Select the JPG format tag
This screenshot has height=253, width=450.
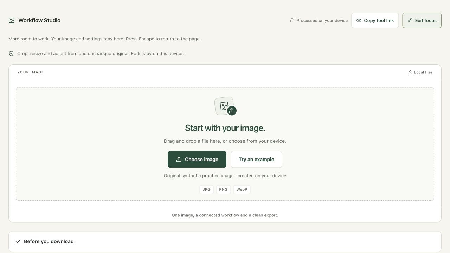click(x=206, y=189)
